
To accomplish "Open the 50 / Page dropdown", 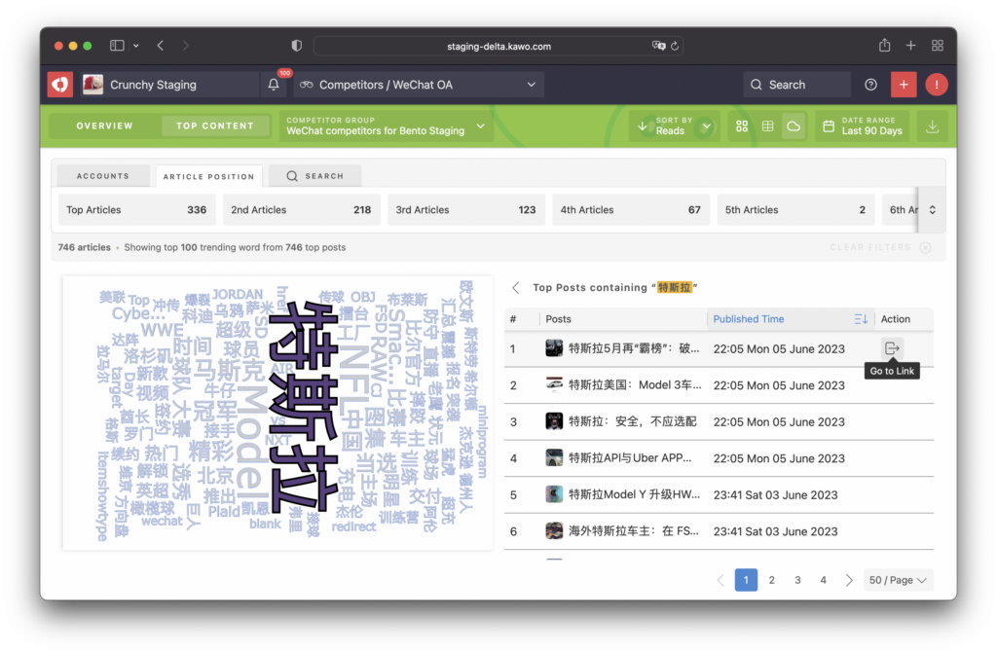I will pyautogui.click(x=898, y=580).
